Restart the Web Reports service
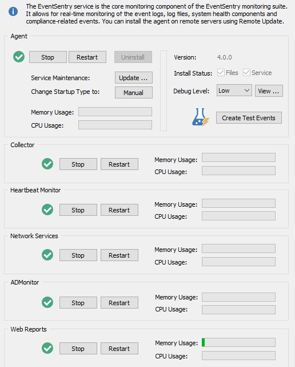295x367 pixels. tap(119, 349)
